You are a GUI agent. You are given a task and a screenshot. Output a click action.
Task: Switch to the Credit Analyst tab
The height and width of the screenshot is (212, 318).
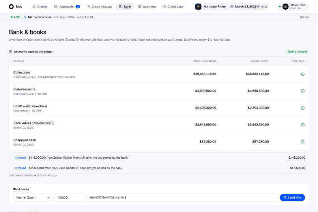coord(99,6)
